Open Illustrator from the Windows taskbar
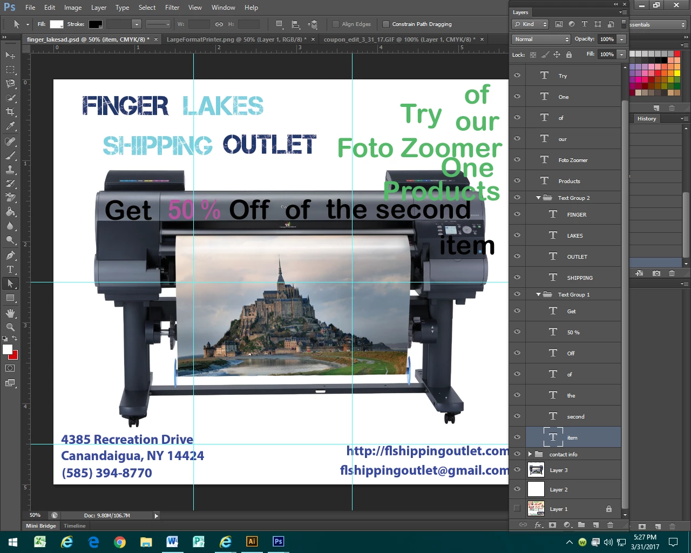Image resolution: width=691 pixels, height=553 pixels. pyautogui.click(x=252, y=542)
